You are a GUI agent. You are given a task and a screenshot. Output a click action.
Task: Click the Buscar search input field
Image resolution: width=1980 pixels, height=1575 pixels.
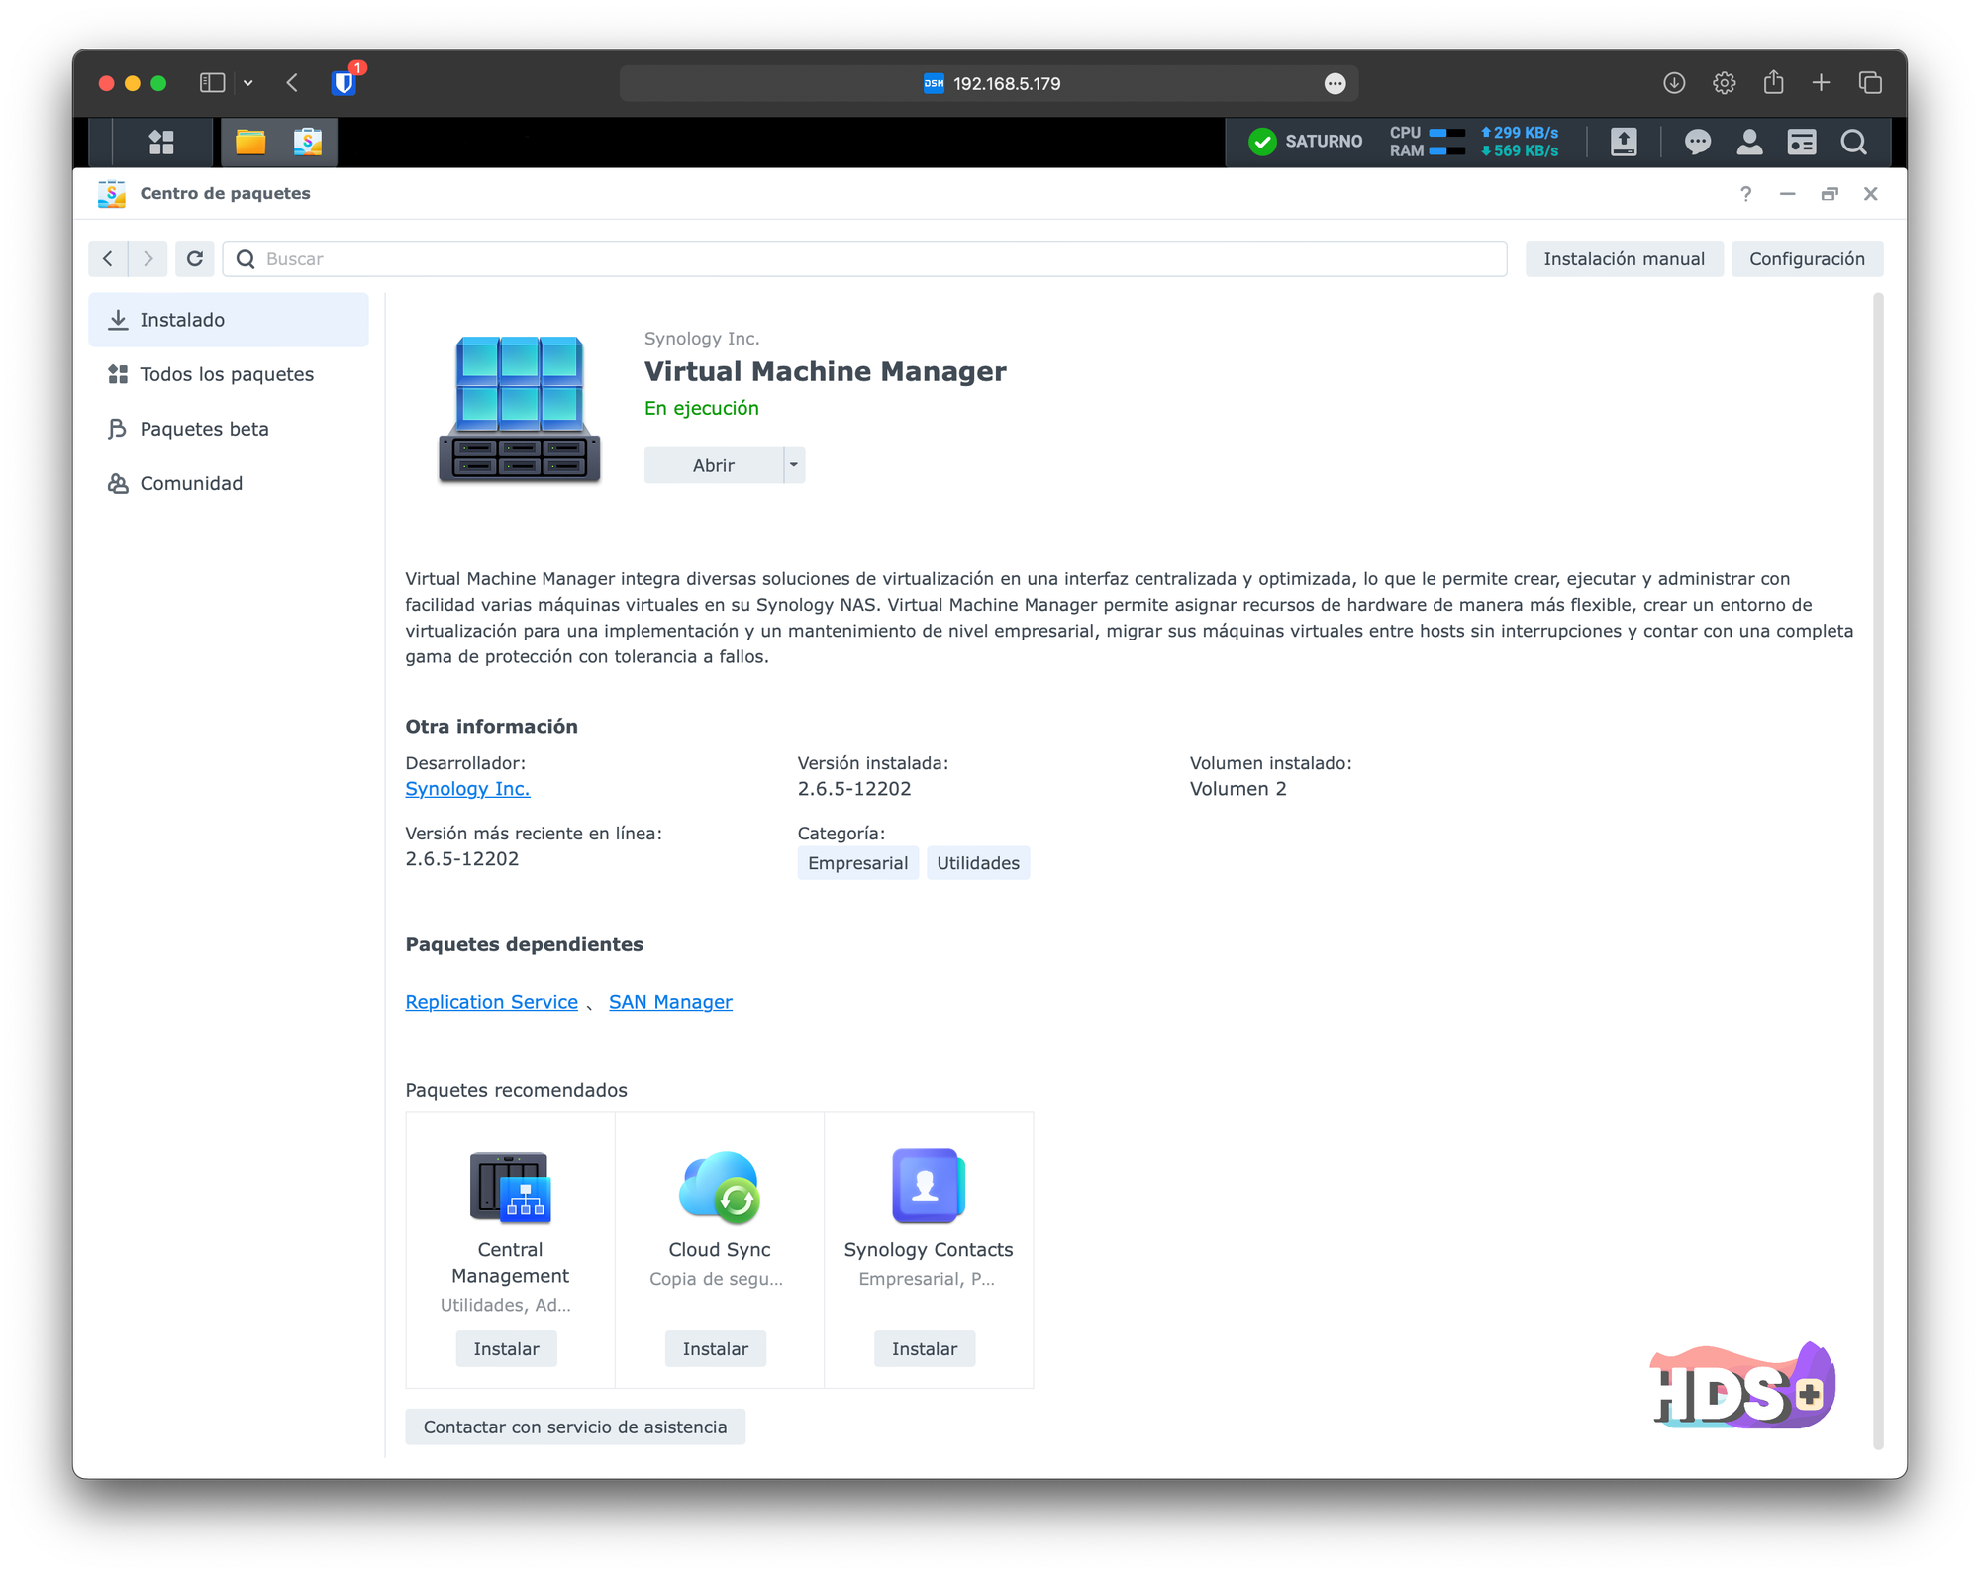(x=864, y=258)
